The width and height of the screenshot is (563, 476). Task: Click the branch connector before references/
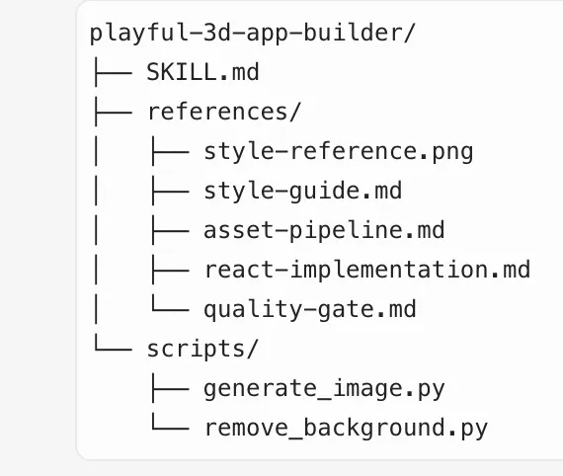[x=113, y=112]
